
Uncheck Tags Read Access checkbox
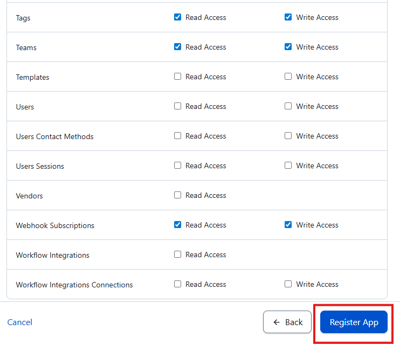pos(178,17)
